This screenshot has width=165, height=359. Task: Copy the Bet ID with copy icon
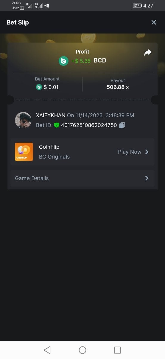point(122,125)
